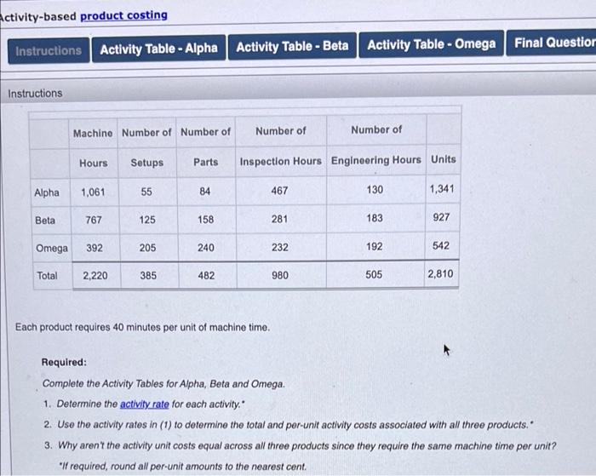
Task: Select Beta machine hours 767
Action: (x=94, y=220)
